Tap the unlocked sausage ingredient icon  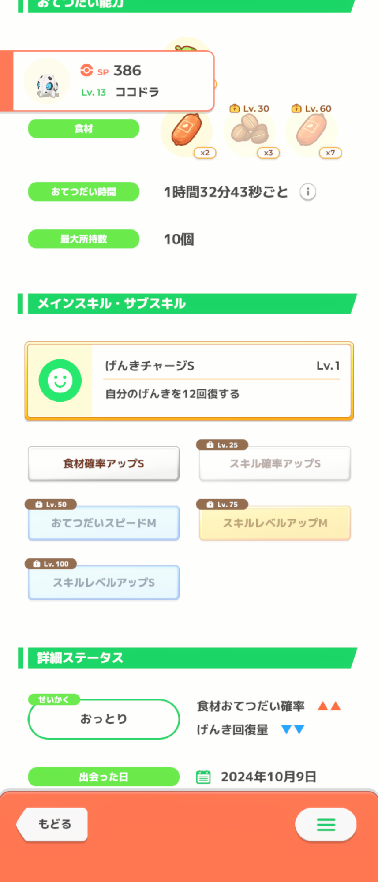click(187, 131)
